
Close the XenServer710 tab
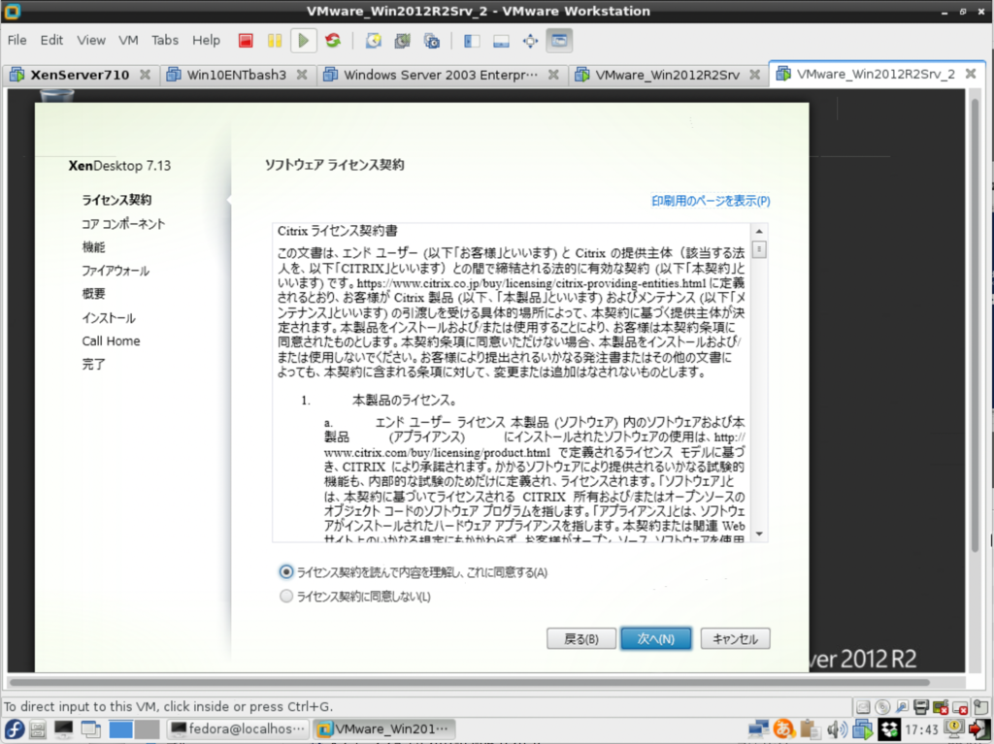click(146, 75)
